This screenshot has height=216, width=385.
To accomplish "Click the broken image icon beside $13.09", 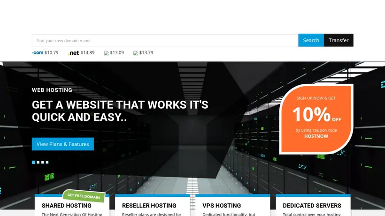I will click(x=106, y=53).
